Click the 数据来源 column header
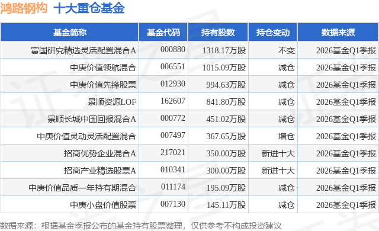This screenshot has height=231, width=379. pyautogui.click(x=338, y=33)
